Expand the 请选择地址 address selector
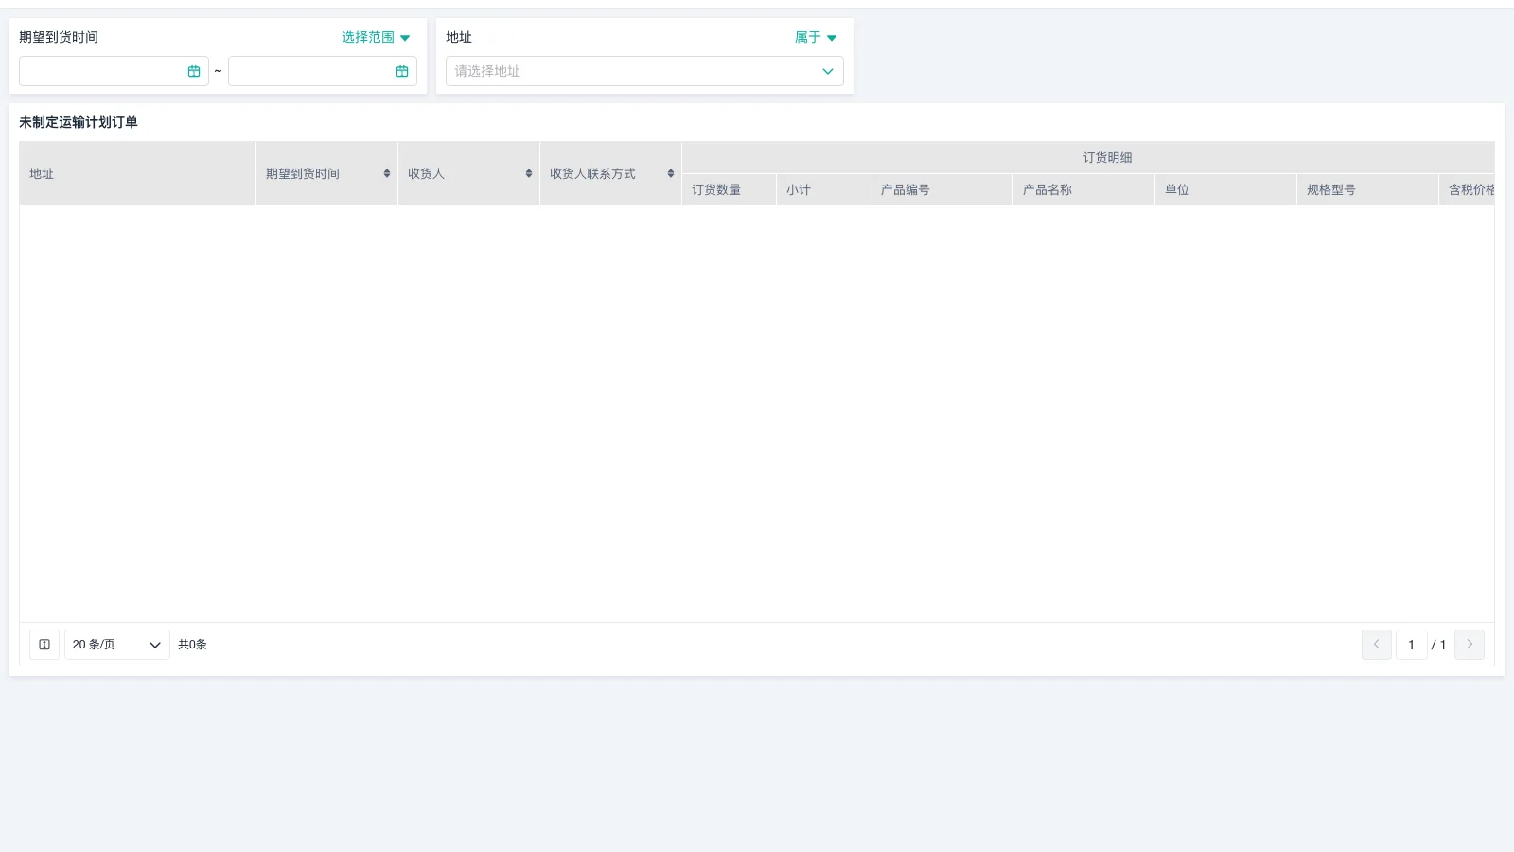The image size is (1514, 852). pyautogui.click(x=643, y=71)
